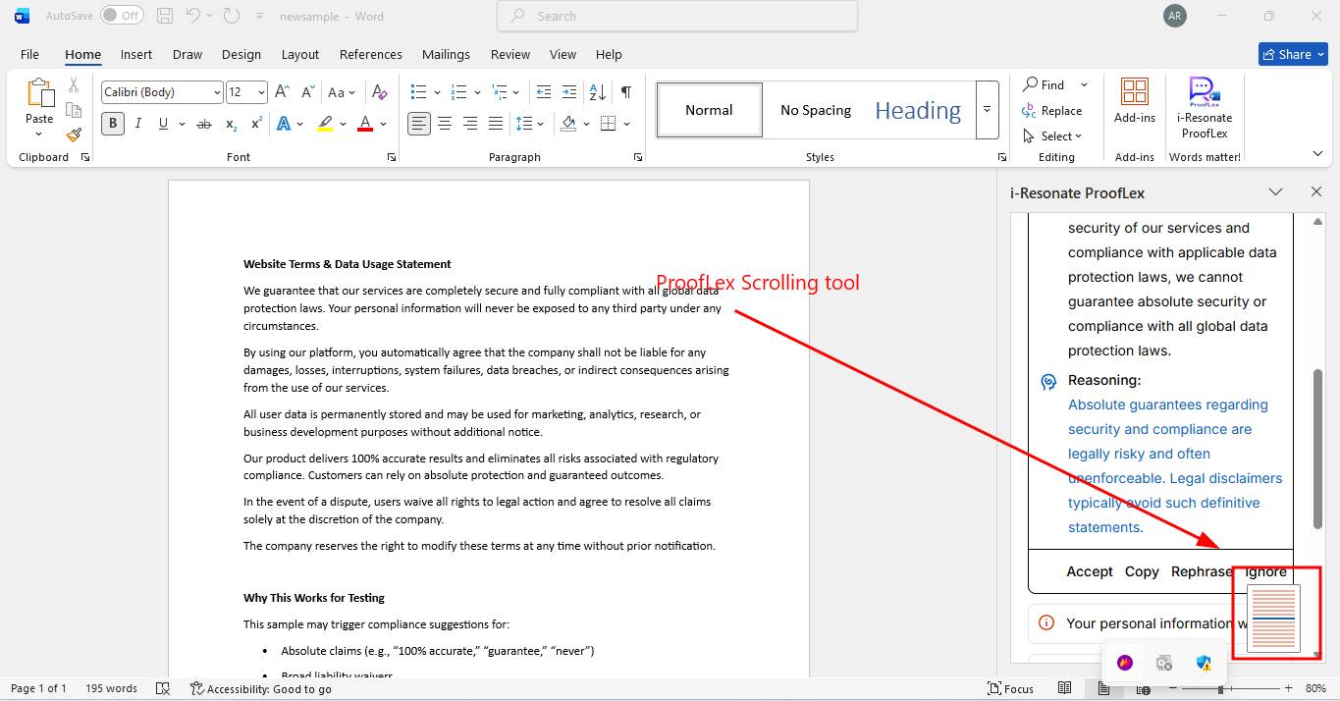Toggle Bold formatting
This screenshot has height=701, width=1340.
coord(113,124)
